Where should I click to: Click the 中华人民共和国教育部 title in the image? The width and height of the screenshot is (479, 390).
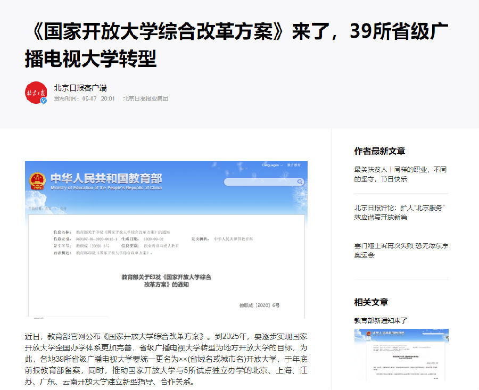pyautogui.click(x=106, y=179)
